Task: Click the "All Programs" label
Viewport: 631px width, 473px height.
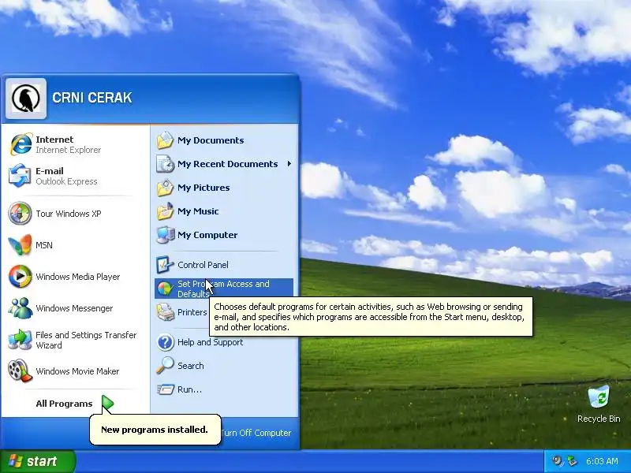Action: pyautogui.click(x=64, y=404)
